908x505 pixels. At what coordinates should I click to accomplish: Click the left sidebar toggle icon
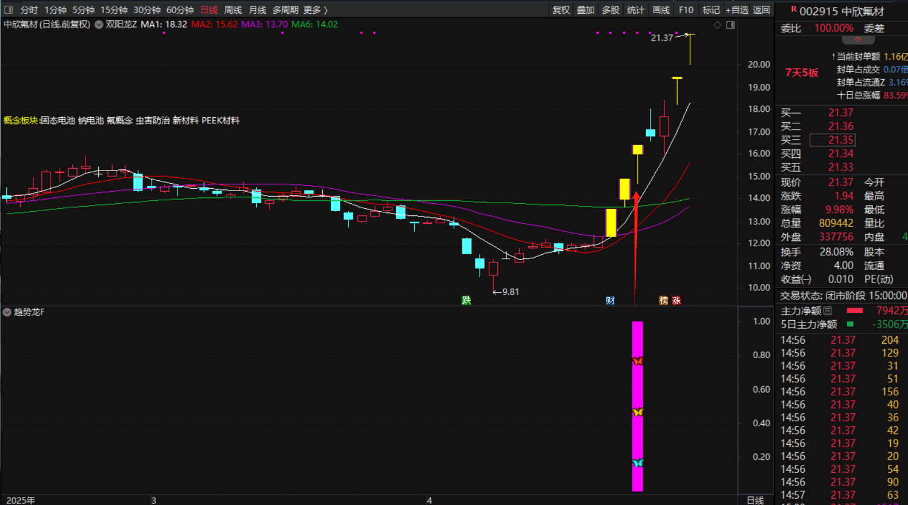[8, 10]
